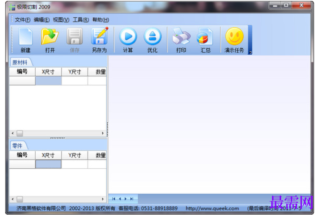The image size is (322, 217).
Task: Go to next page arrow
Action: [126, 199]
